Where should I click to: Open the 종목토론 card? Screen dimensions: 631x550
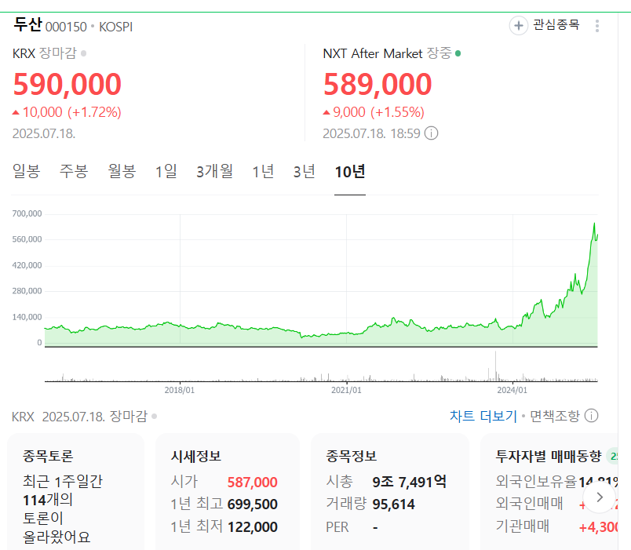[75, 492]
